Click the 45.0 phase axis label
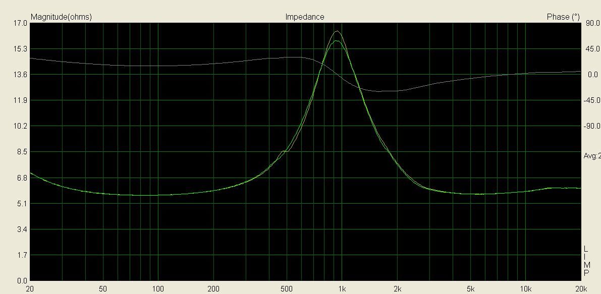Image resolution: width=601 pixels, height=294 pixels. (593, 49)
